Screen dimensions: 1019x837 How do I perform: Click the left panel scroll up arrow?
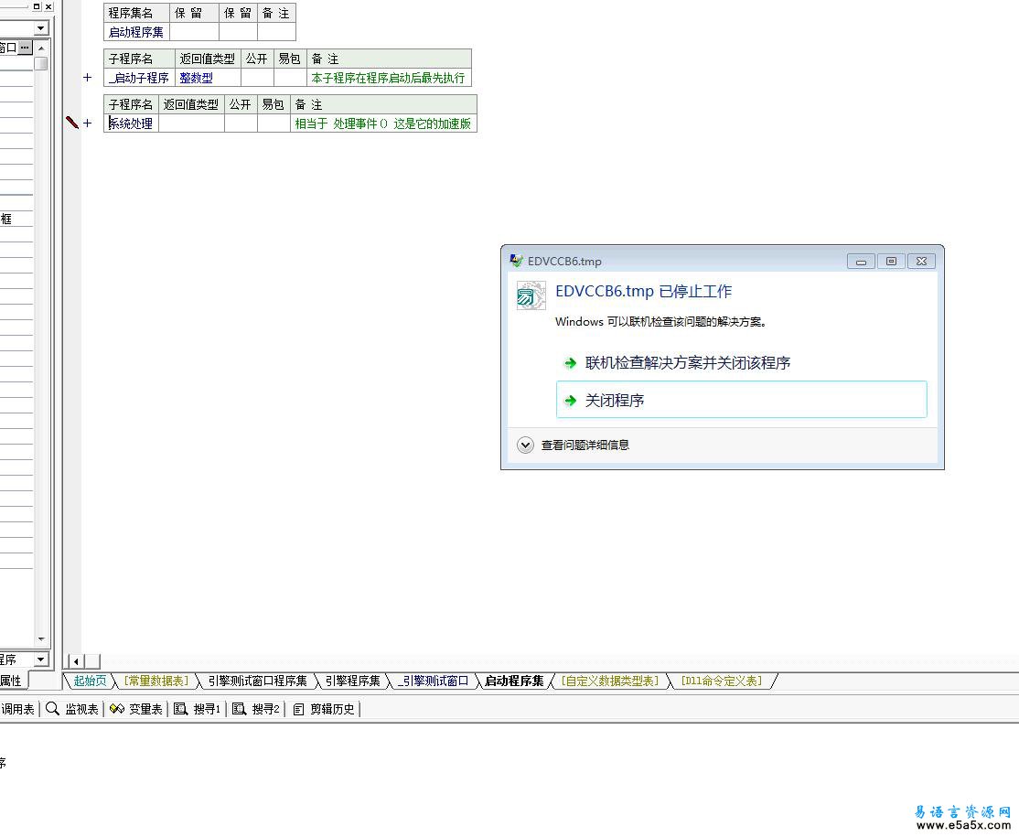41,48
